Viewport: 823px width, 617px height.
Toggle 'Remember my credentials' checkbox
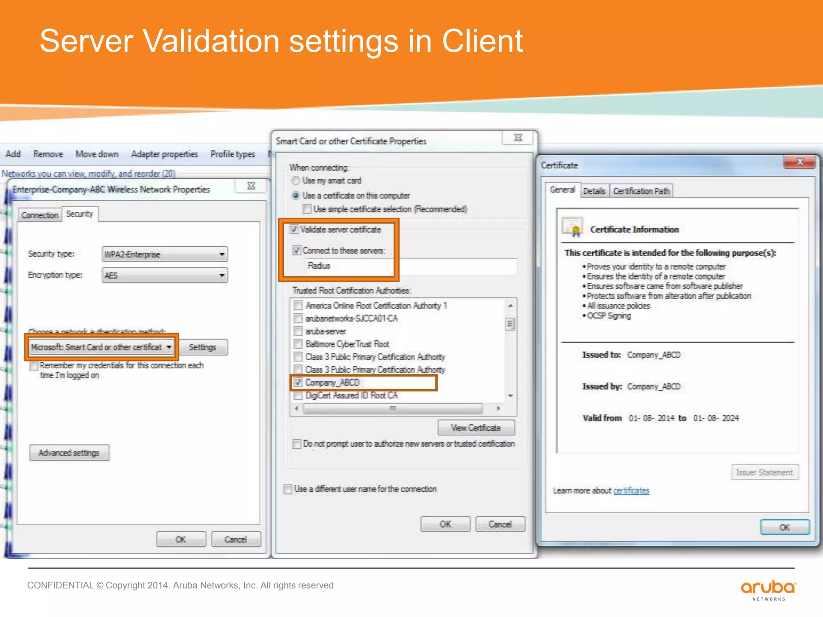pyautogui.click(x=34, y=366)
